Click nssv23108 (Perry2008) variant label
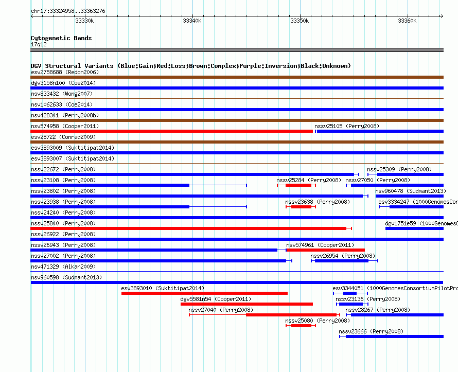This screenshot has height=372, width=458. 63,180
